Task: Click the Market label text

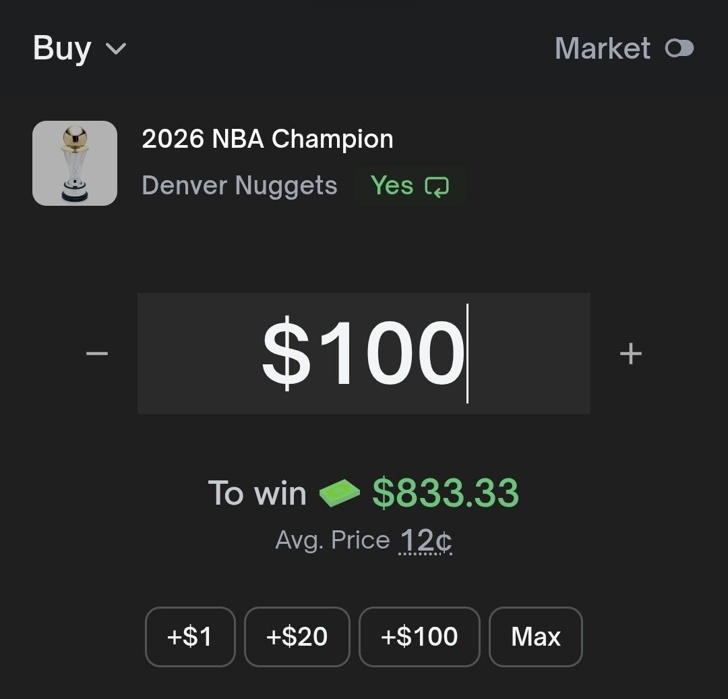Action: (x=602, y=49)
